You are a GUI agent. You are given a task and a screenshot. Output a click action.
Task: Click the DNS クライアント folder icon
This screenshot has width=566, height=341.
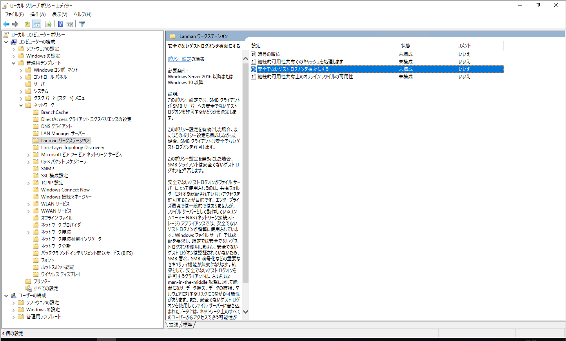tap(36, 126)
